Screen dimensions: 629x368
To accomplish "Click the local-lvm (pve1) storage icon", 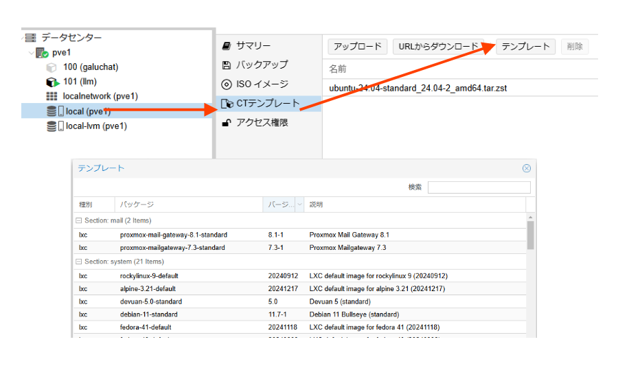I will (x=56, y=126).
